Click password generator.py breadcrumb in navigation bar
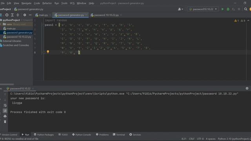Image resolution: width=251 pixels, height=141 pixels. (x=29, y=9)
